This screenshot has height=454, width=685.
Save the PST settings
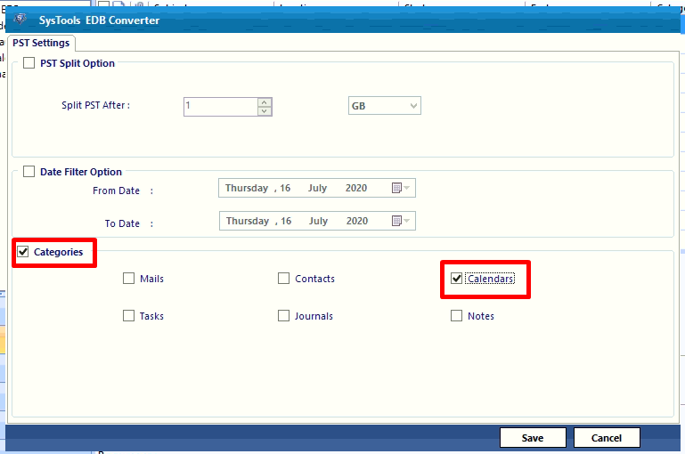click(533, 438)
